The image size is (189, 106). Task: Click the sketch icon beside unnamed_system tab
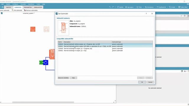point(2,13)
